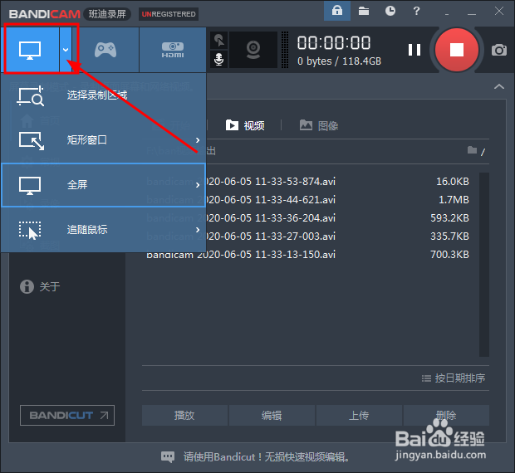Click the 1.7MB file size entry
This screenshot has width=515, height=473.
point(454,200)
